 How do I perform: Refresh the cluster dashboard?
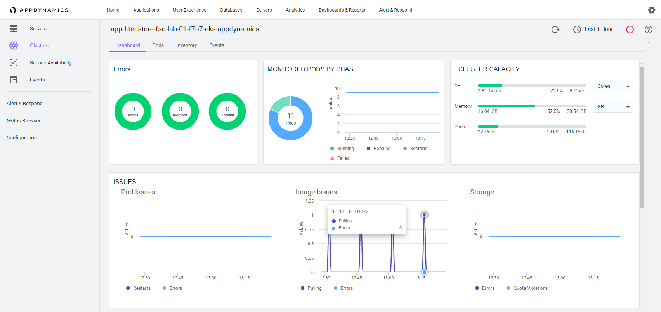[x=555, y=29]
